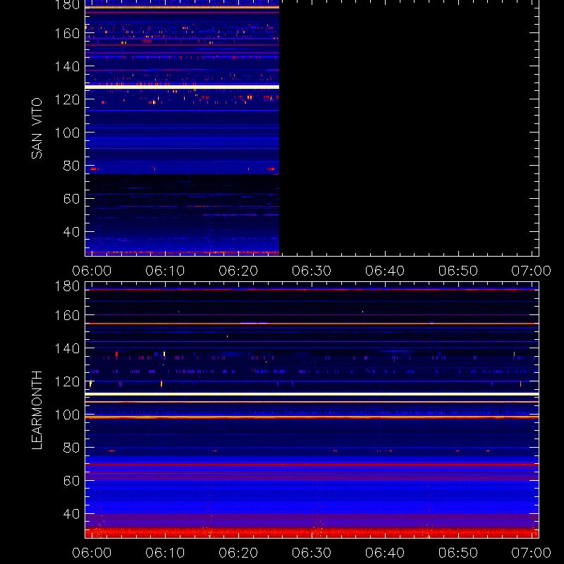Select the 120 frequency label on San Vito plot
The image size is (564, 564).
point(67,99)
